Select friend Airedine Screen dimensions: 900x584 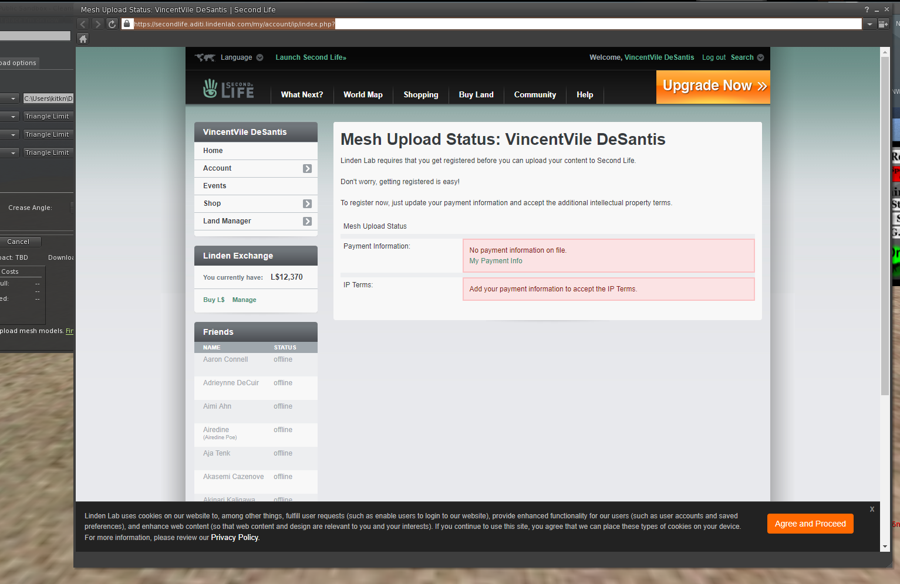216,430
